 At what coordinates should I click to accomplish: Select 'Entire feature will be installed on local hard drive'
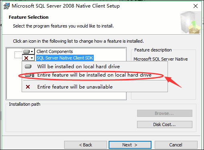(x=95, y=75)
